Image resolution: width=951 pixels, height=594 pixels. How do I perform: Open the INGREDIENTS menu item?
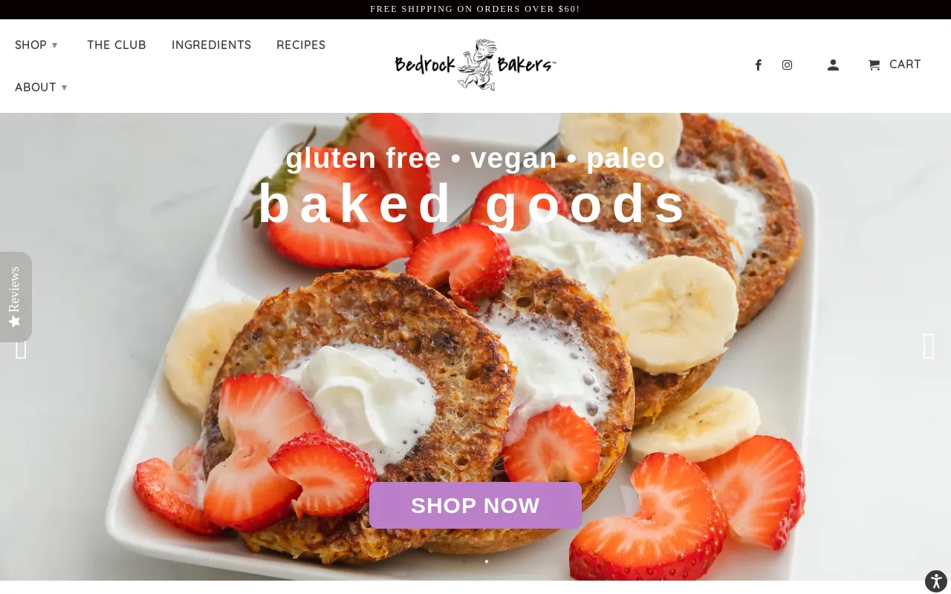[212, 45]
